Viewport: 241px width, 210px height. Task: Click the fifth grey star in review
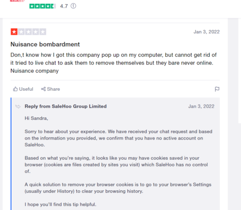(x=43, y=32)
